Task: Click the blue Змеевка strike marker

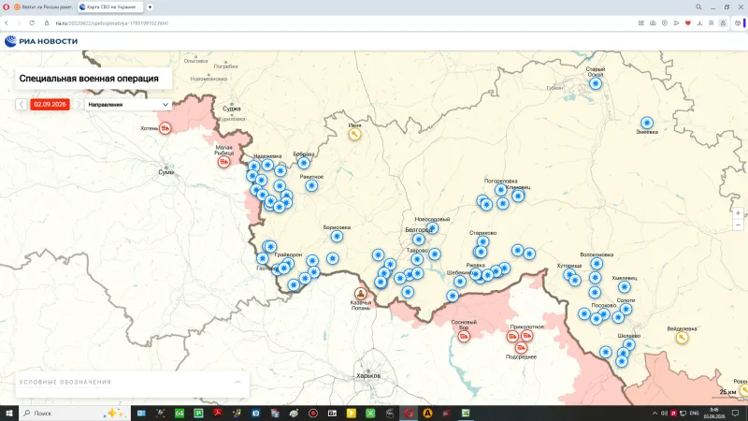Action: (647, 123)
